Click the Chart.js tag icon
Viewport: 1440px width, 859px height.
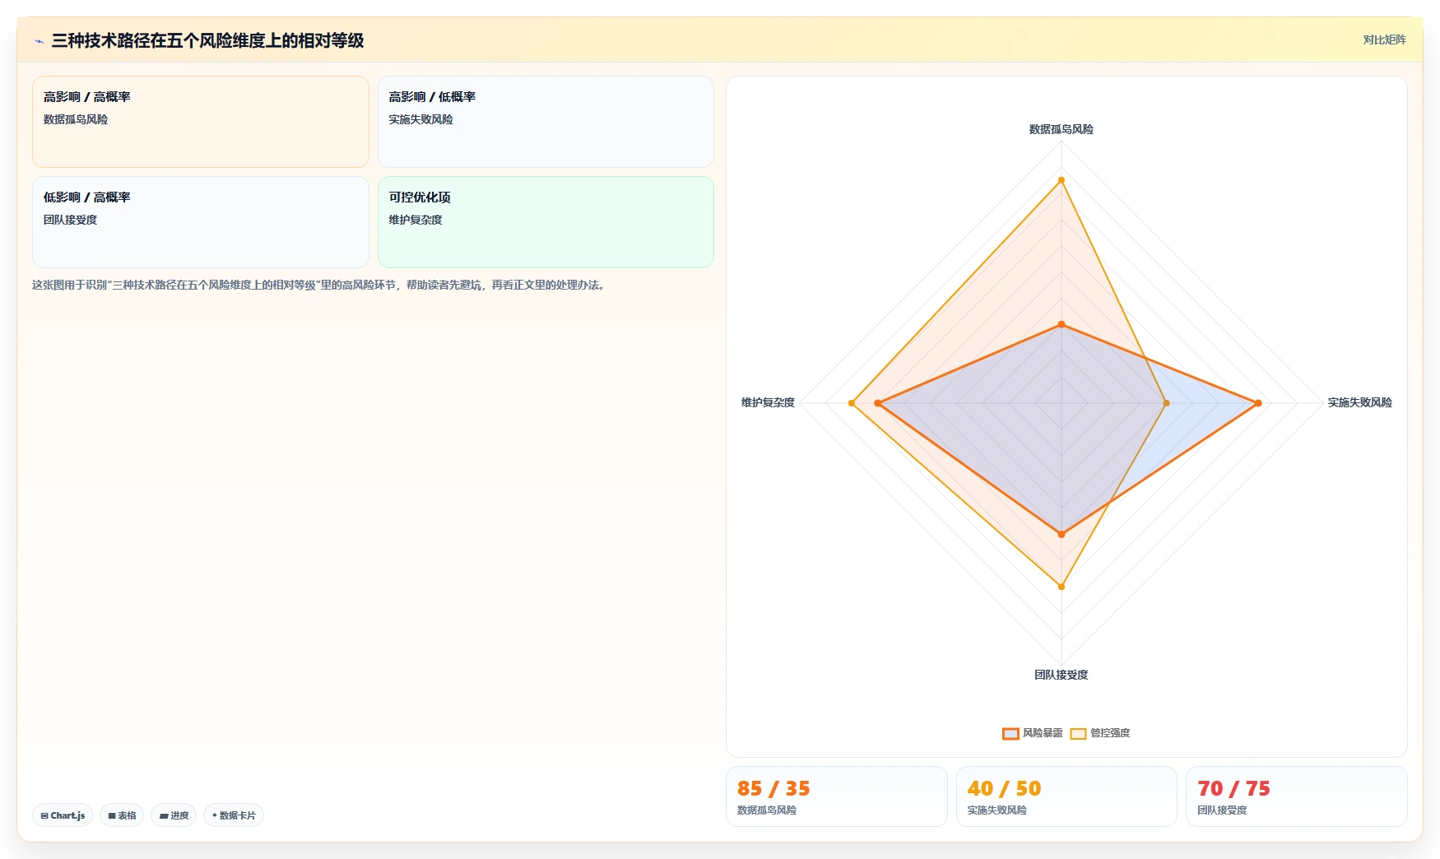click(44, 815)
